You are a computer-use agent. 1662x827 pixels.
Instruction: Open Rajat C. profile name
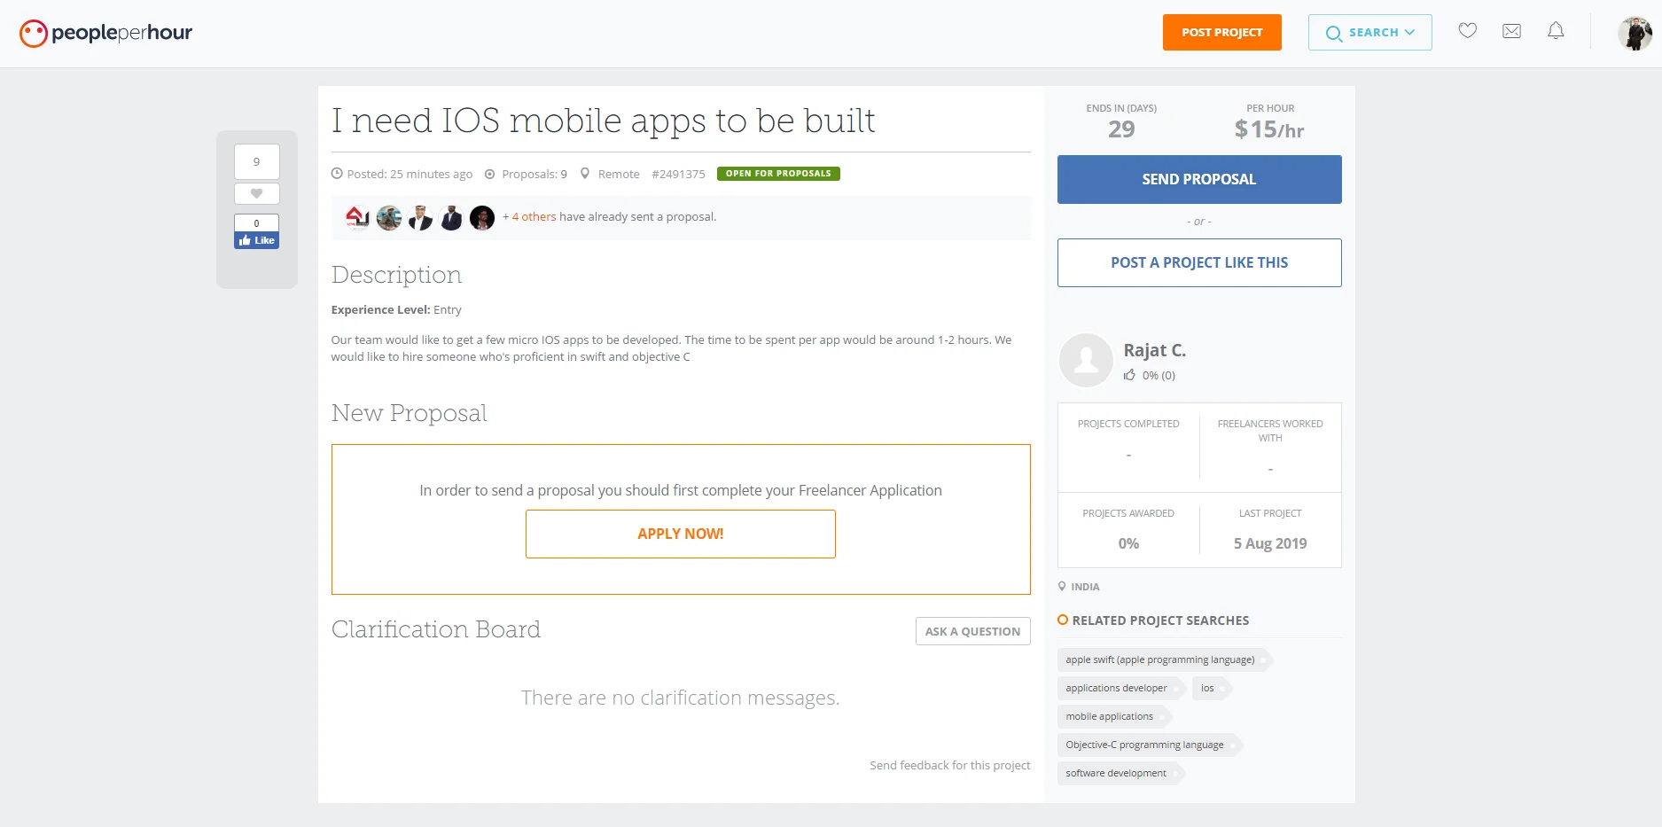click(1155, 350)
